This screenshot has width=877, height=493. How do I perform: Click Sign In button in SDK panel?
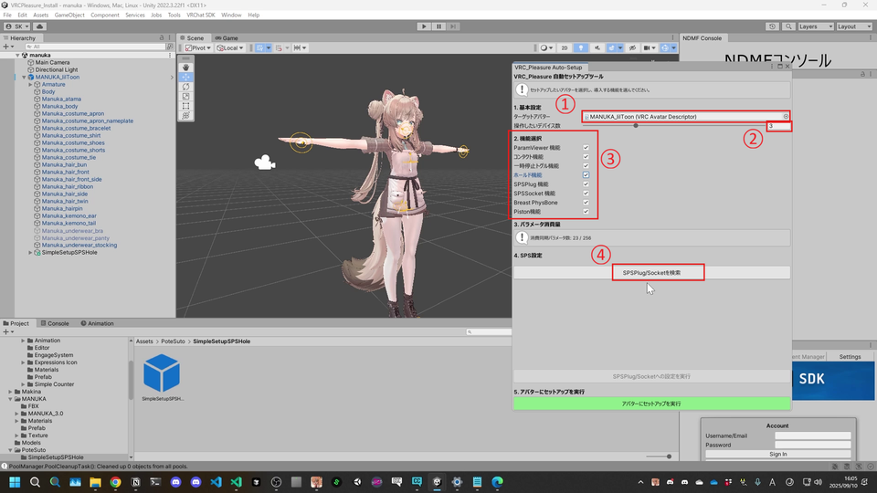[777, 455]
